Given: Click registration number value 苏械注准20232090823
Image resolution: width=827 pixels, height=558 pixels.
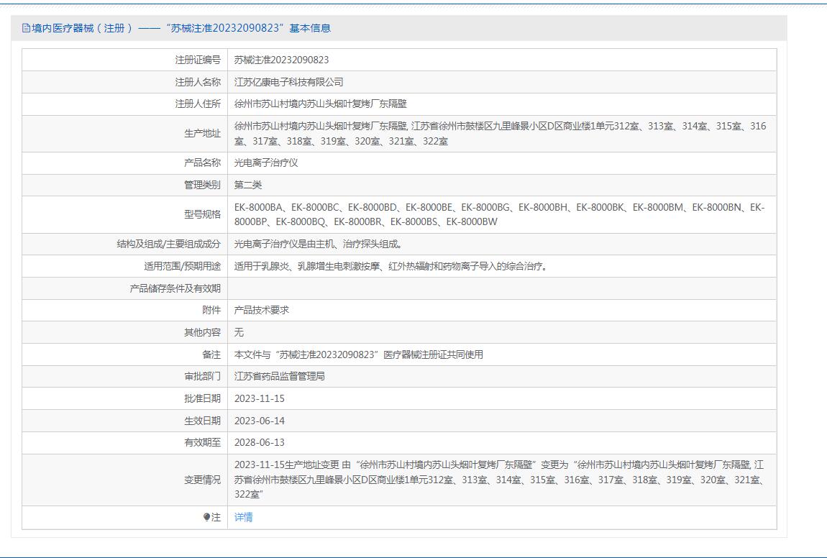Looking at the screenshot, I should 281,60.
